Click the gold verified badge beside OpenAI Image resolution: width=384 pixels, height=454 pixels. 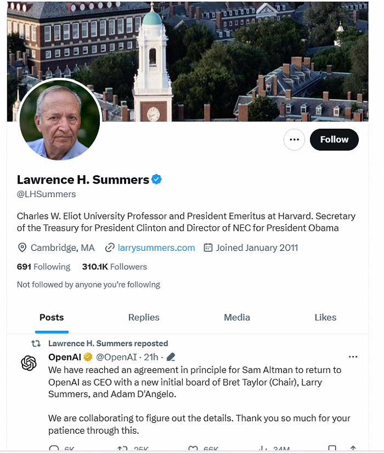point(88,357)
